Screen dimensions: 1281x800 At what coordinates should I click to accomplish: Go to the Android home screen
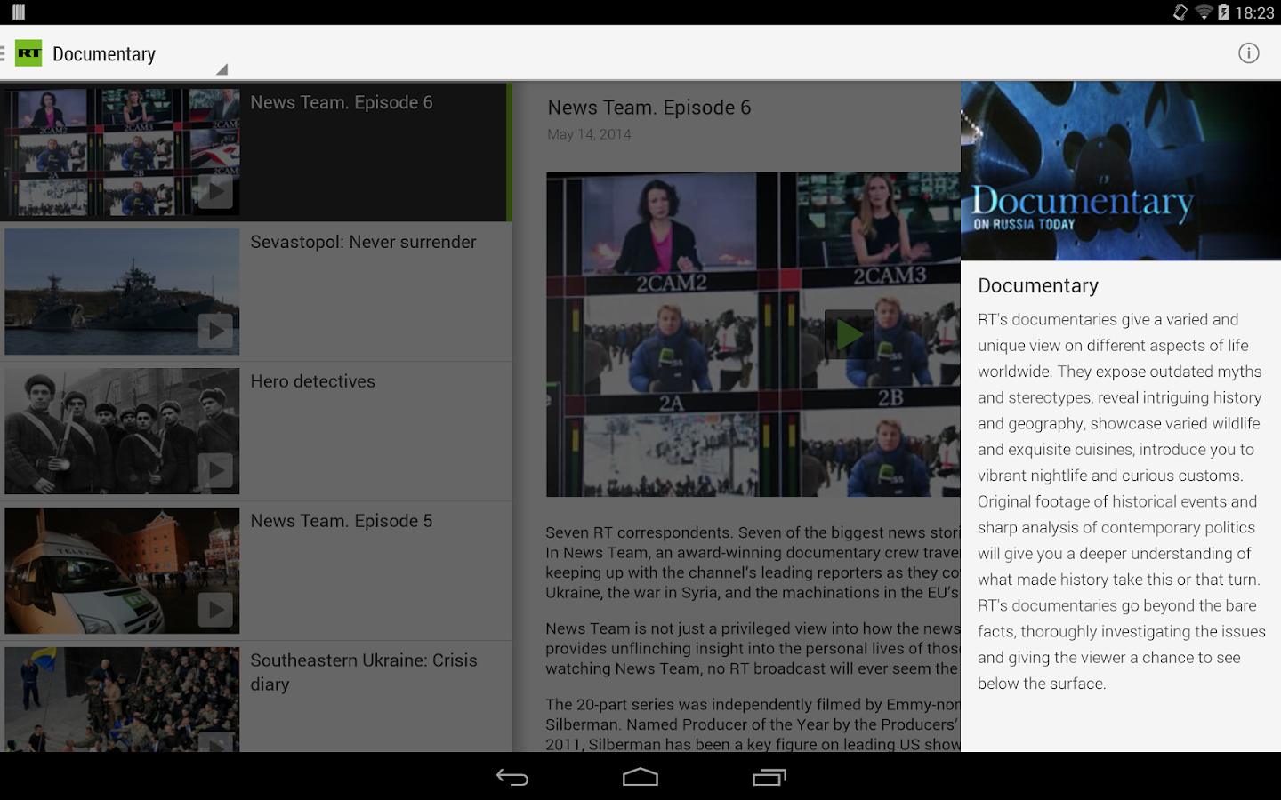point(640,777)
